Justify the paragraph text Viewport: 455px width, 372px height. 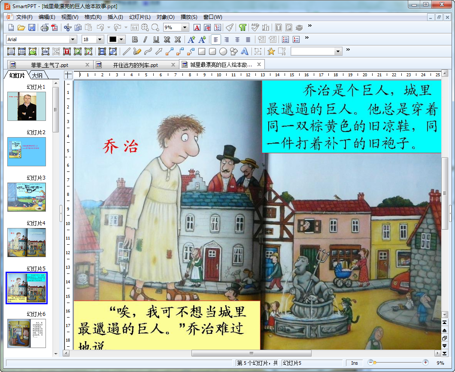[248, 39]
